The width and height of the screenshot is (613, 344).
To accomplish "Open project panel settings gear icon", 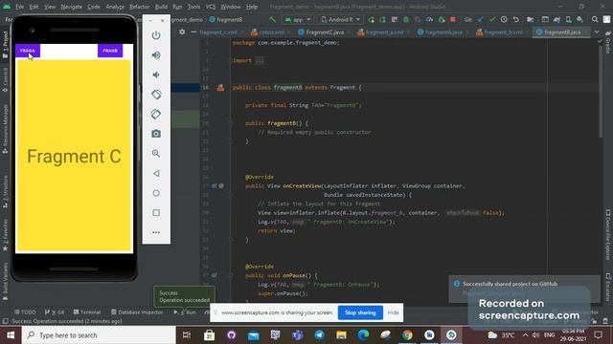I will 182,32.
